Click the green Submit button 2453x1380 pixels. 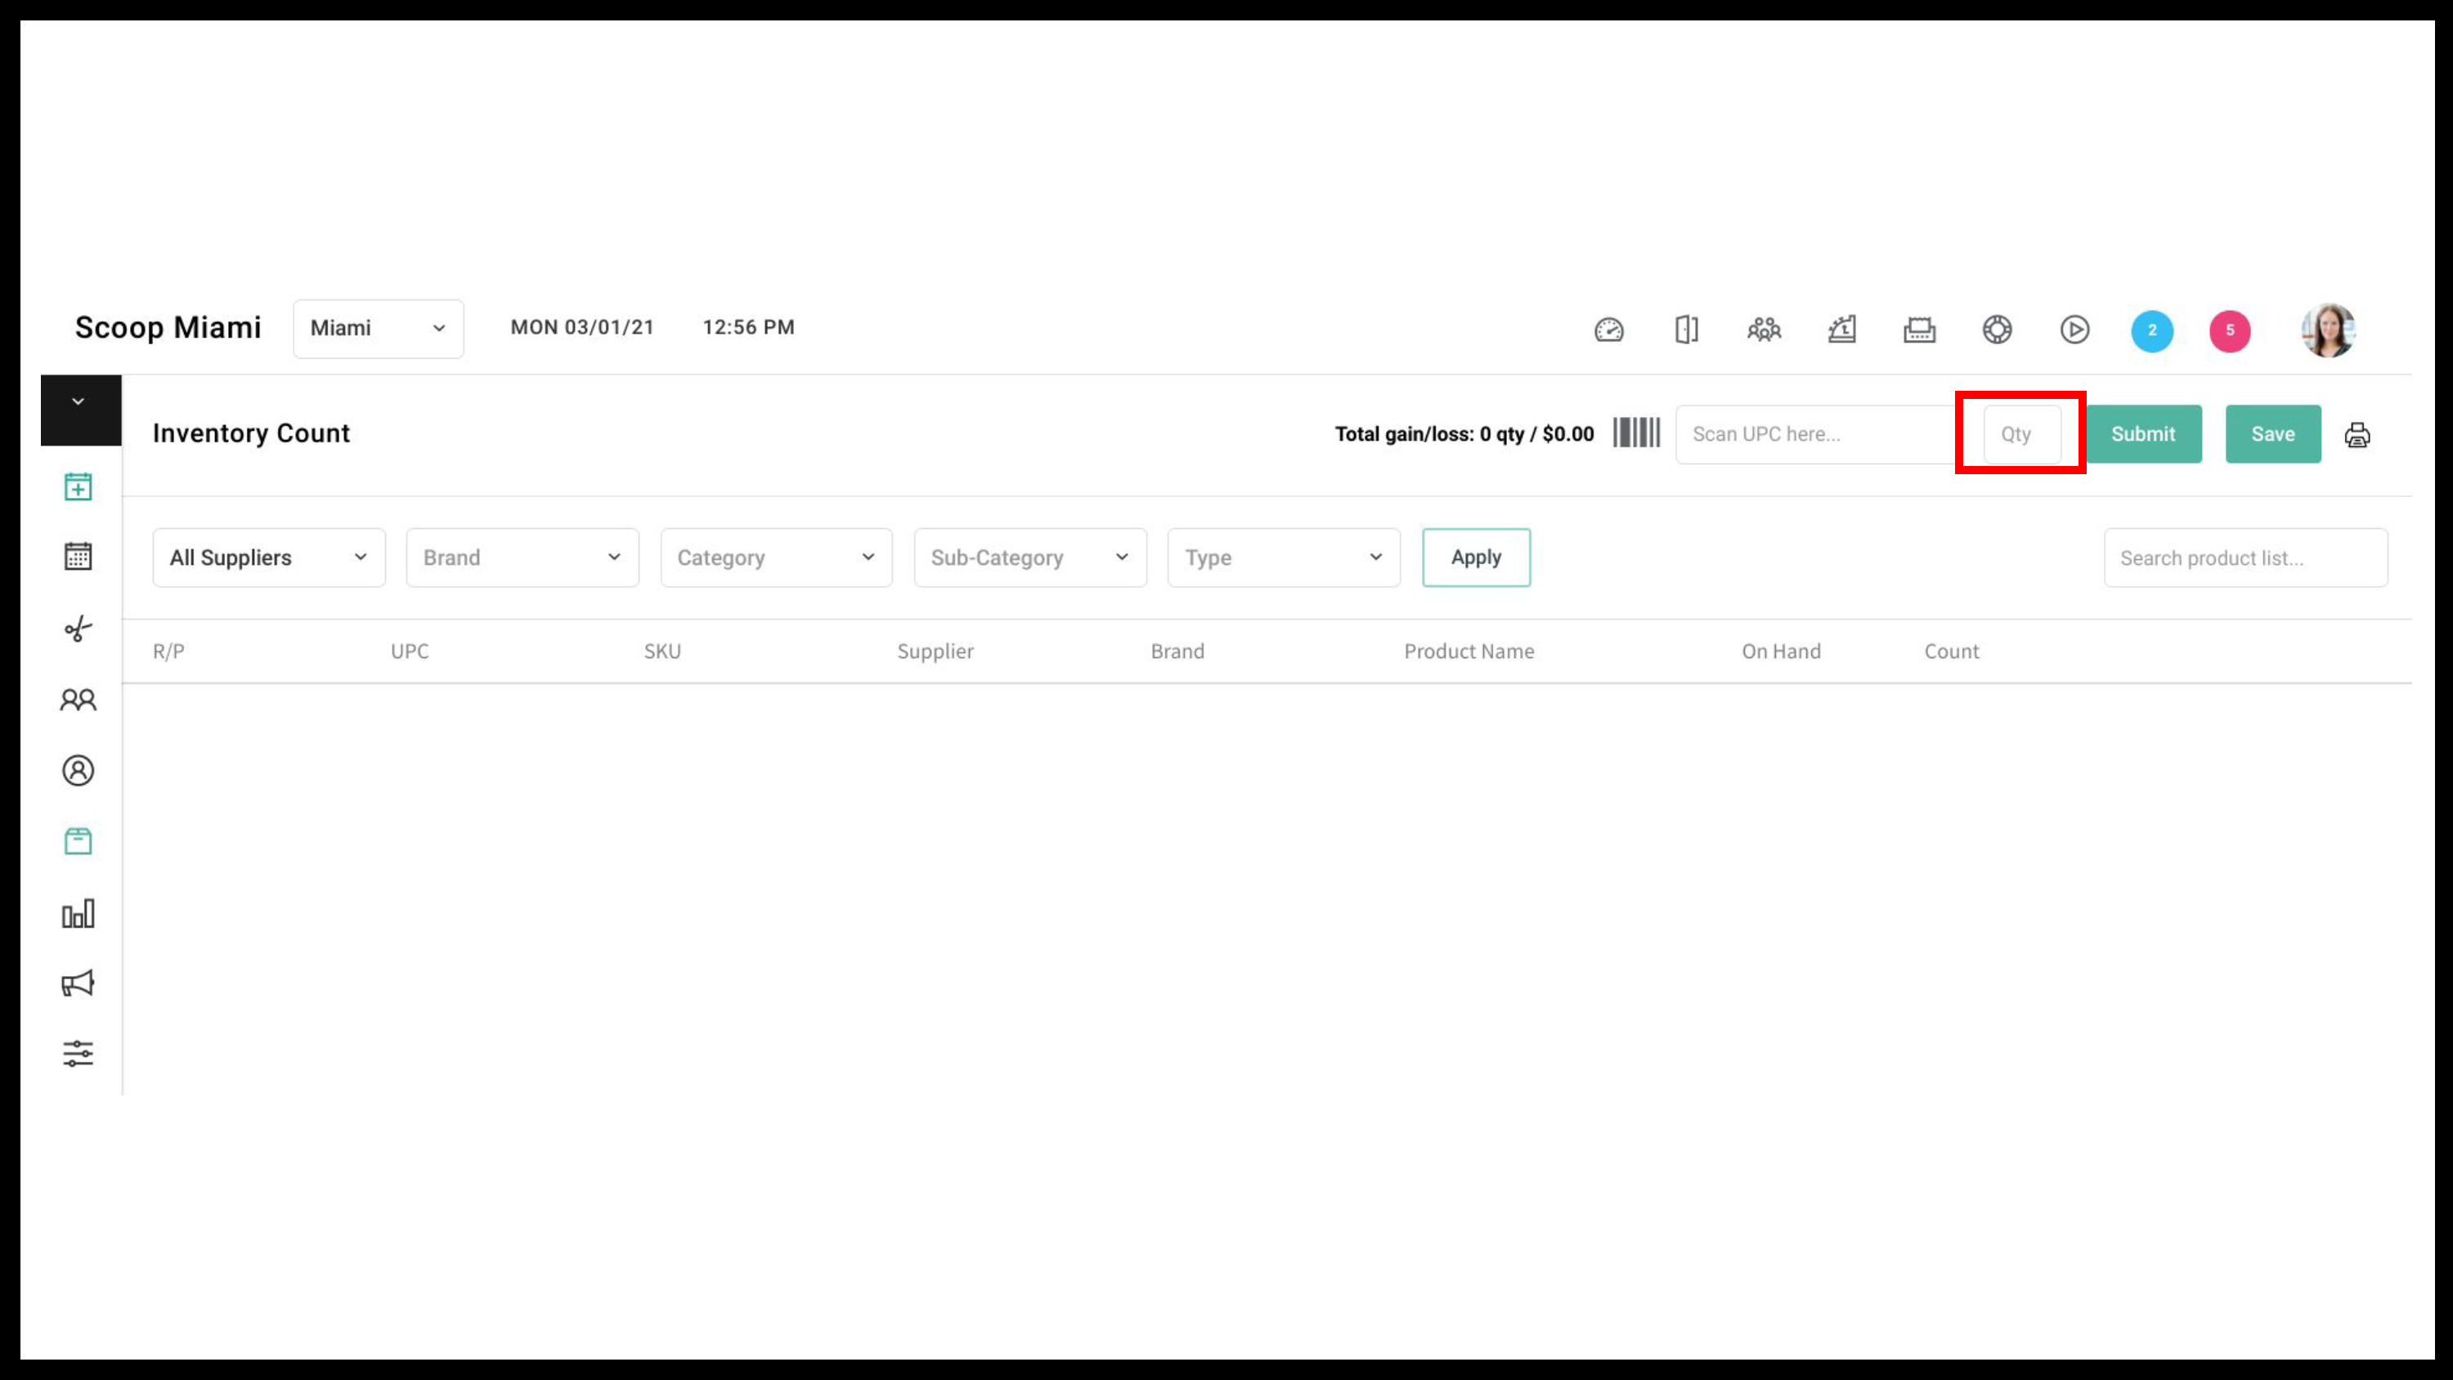(2142, 434)
